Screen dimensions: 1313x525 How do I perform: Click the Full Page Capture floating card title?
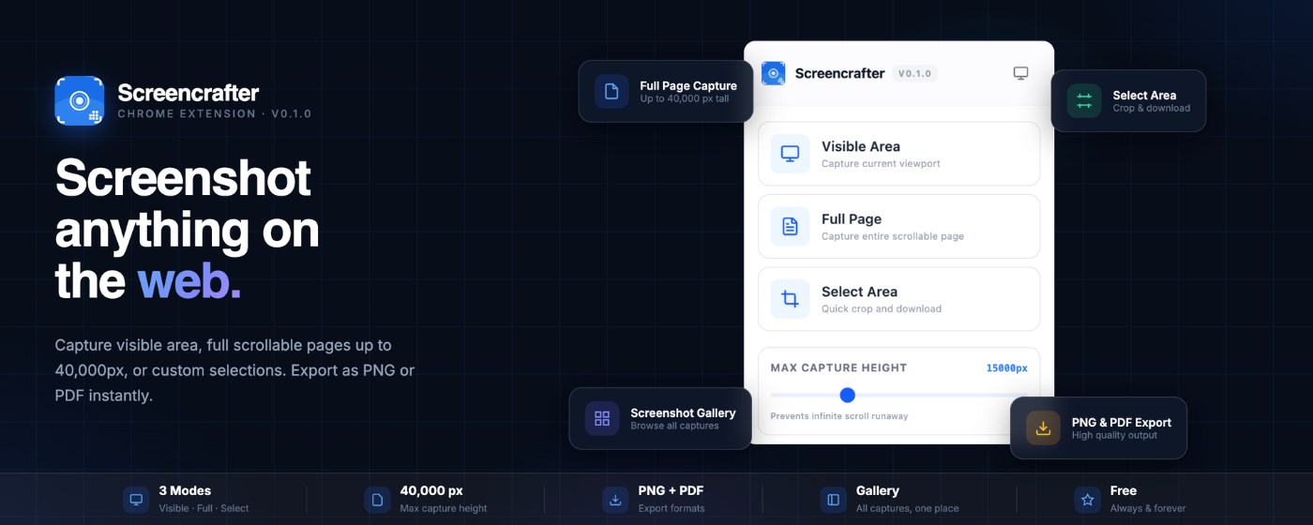[x=688, y=85]
